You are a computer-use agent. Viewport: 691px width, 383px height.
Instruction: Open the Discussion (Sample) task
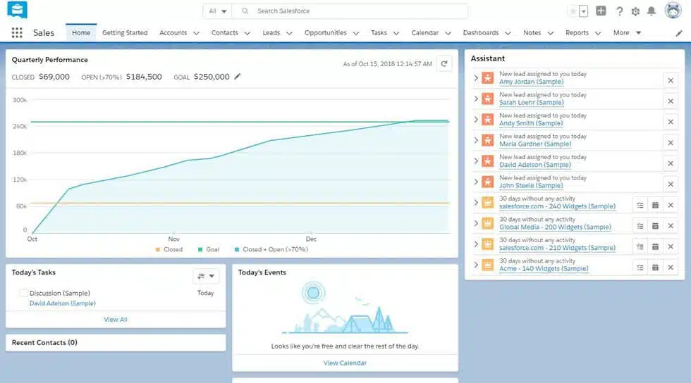tap(59, 293)
